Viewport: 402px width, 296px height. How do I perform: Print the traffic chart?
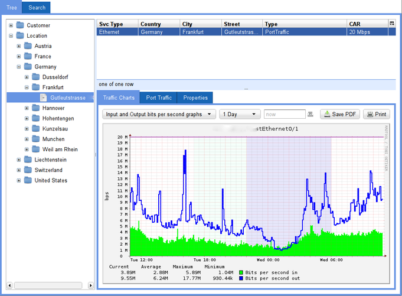[376, 114]
